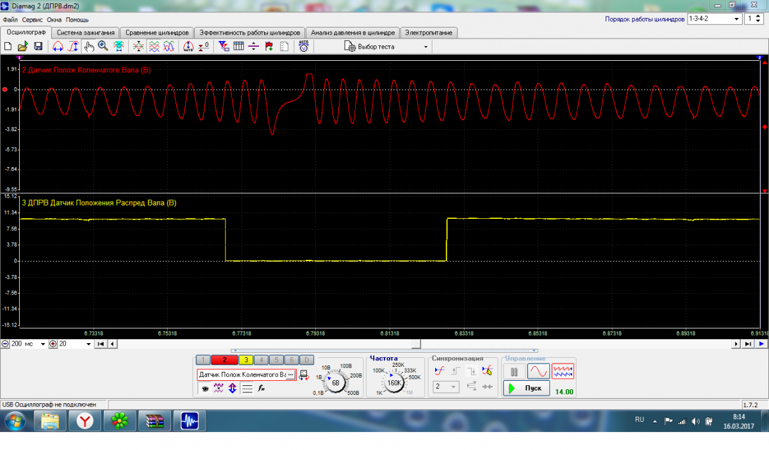
Task: Click the red flag marker icon
Action: click(x=269, y=47)
